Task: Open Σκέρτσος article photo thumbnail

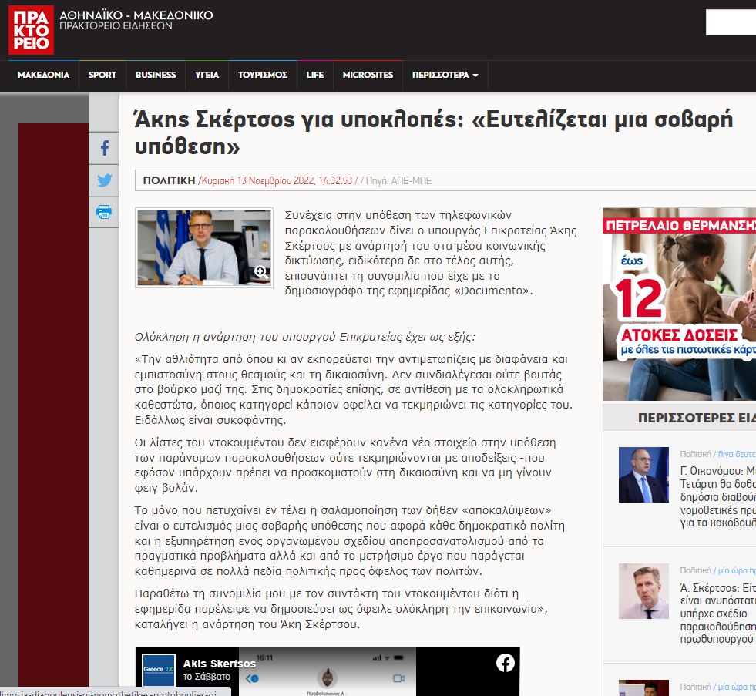Action: click(204, 247)
